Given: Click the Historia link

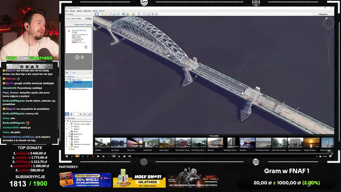Looking at the screenshot, I should [88, 25].
